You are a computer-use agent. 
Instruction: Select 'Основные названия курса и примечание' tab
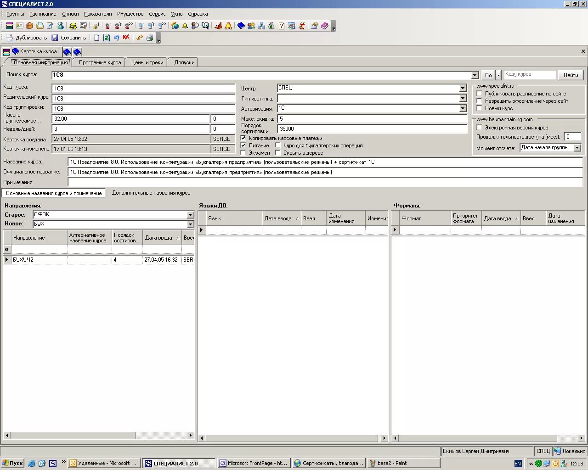[54, 193]
